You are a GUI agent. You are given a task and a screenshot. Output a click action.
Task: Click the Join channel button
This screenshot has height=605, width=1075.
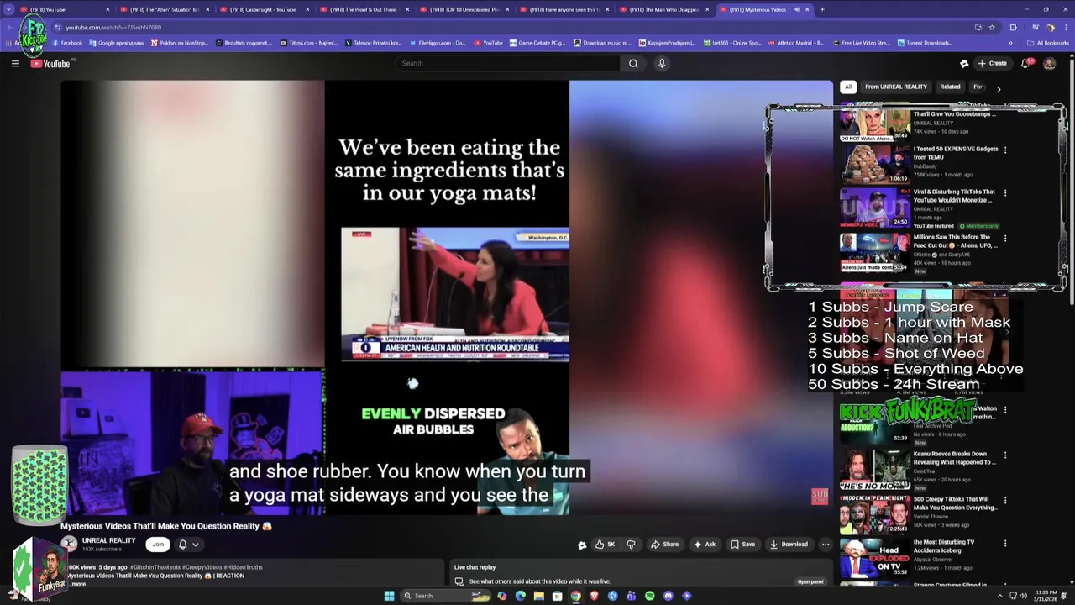(x=157, y=544)
